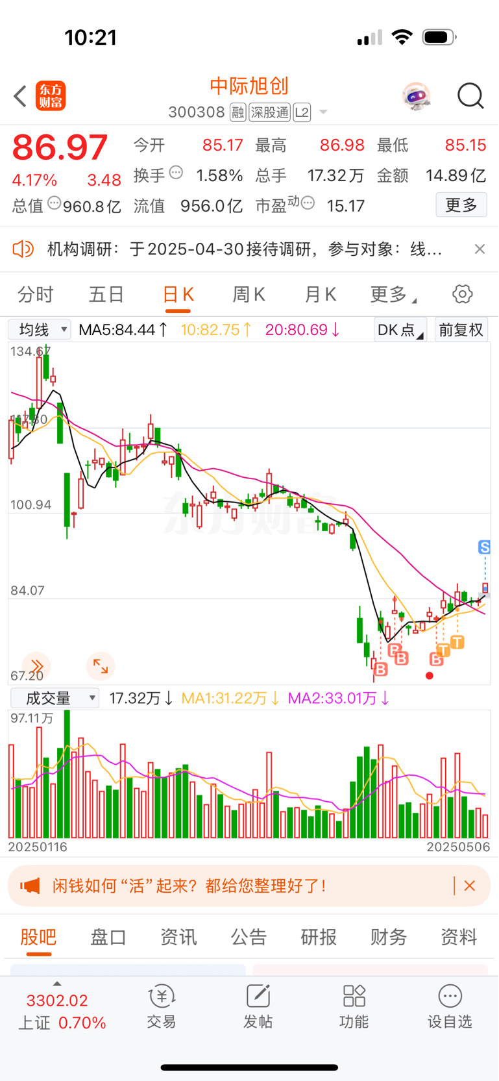Tap the 金额 14.89亿 value
499x1081 pixels.
[x=456, y=175]
